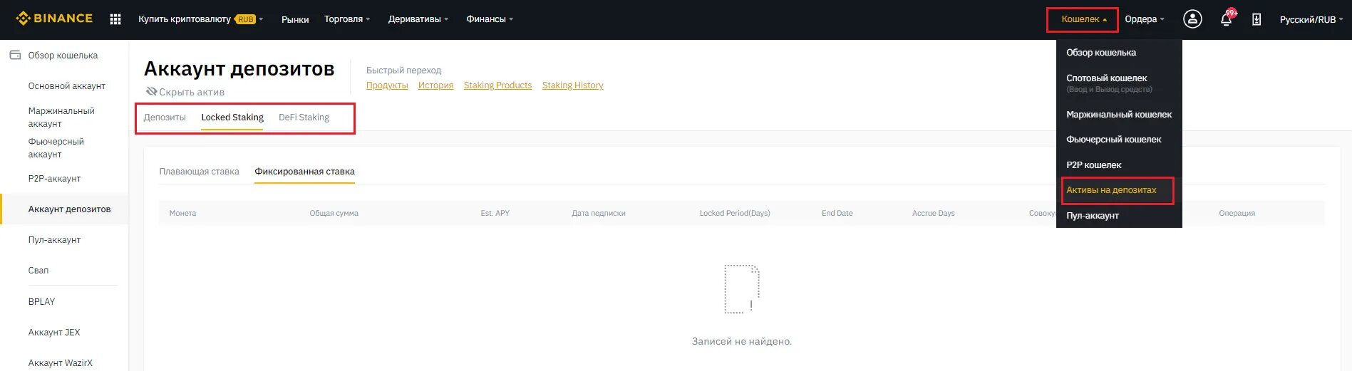Switch to Фиксированная ставка tab
Viewport: 1352px width, 371px height.
pos(304,171)
